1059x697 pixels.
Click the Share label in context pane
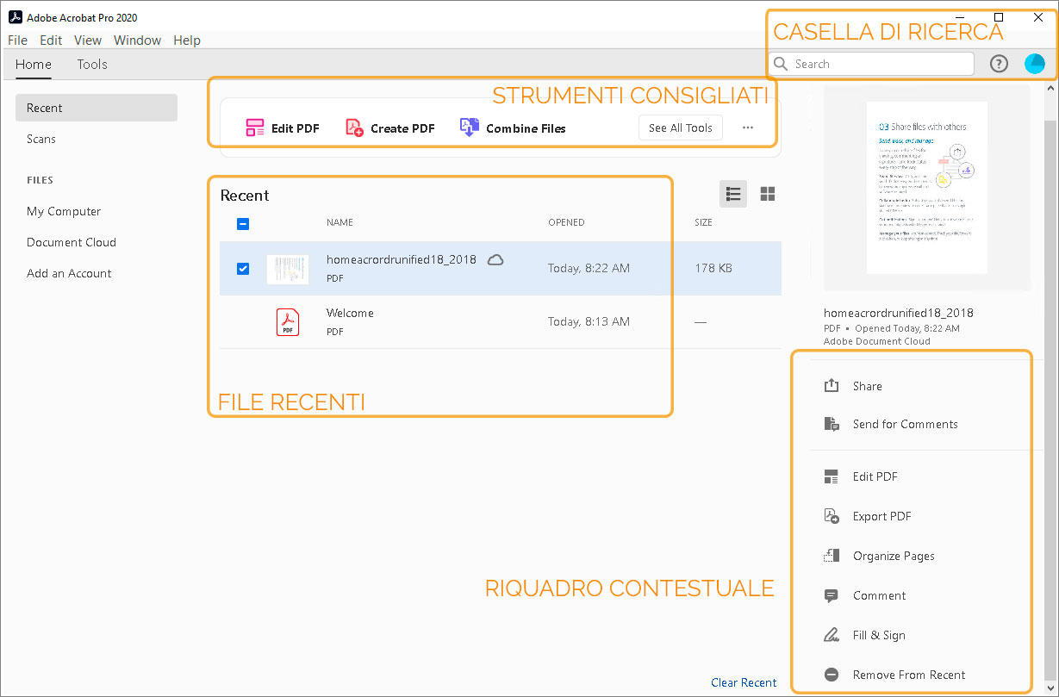tap(868, 386)
